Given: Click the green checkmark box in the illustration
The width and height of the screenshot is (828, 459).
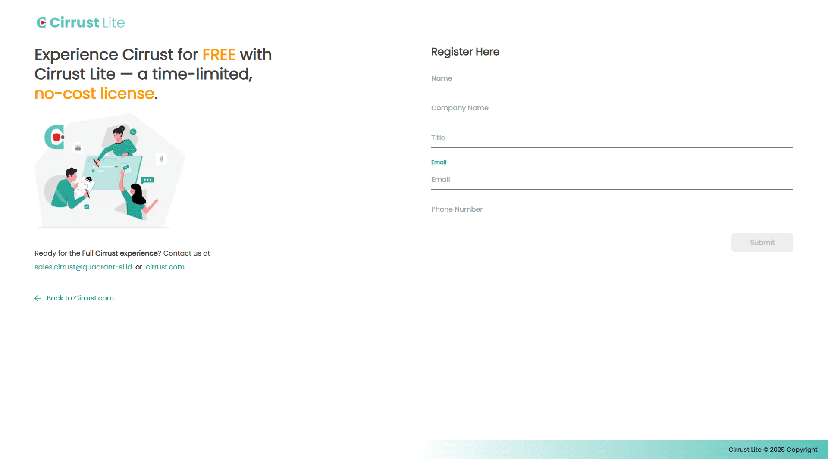Looking at the screenshot, I should point(87,207).
